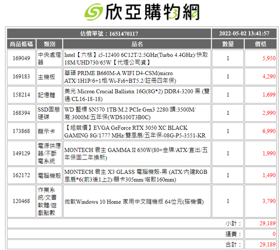Click the price 4,290

tap(269, 77)
